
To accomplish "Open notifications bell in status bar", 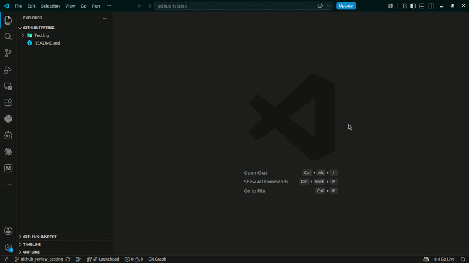I will coord(463,259).
